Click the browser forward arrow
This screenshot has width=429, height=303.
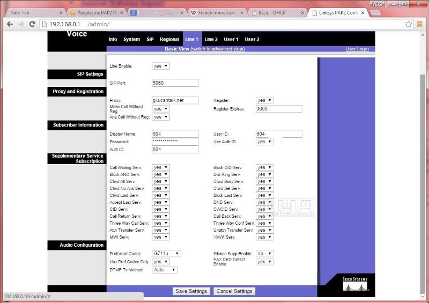point(21,24)
